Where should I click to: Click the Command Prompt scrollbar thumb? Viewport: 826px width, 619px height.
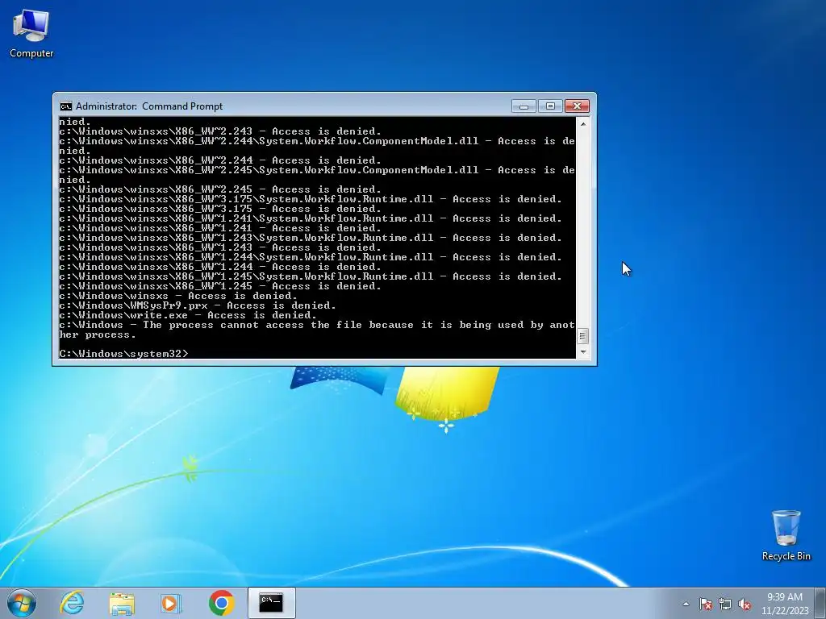coord(582,336)
